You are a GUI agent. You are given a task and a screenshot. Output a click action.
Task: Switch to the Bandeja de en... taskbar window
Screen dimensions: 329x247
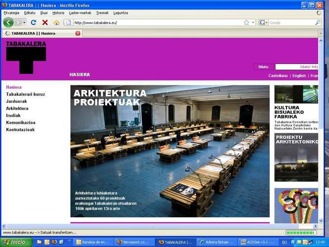pyautogui.click(x=93, y=242)
